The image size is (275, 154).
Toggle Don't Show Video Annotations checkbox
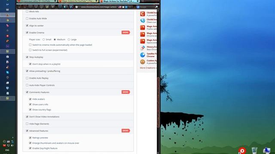tap(27, 117)
